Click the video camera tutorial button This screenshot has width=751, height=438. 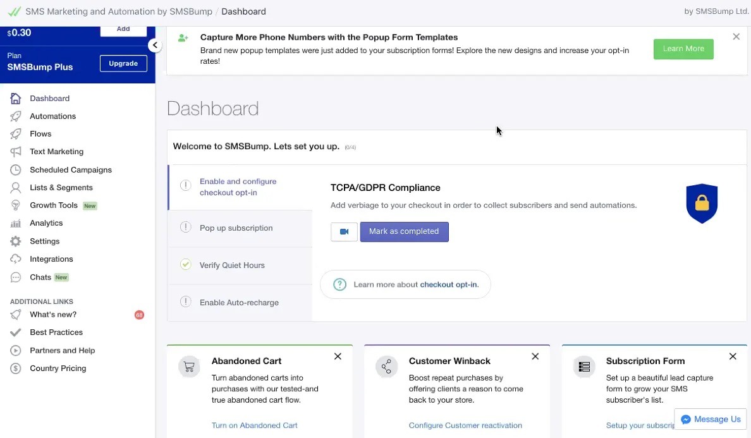click(x=344, y=232)
